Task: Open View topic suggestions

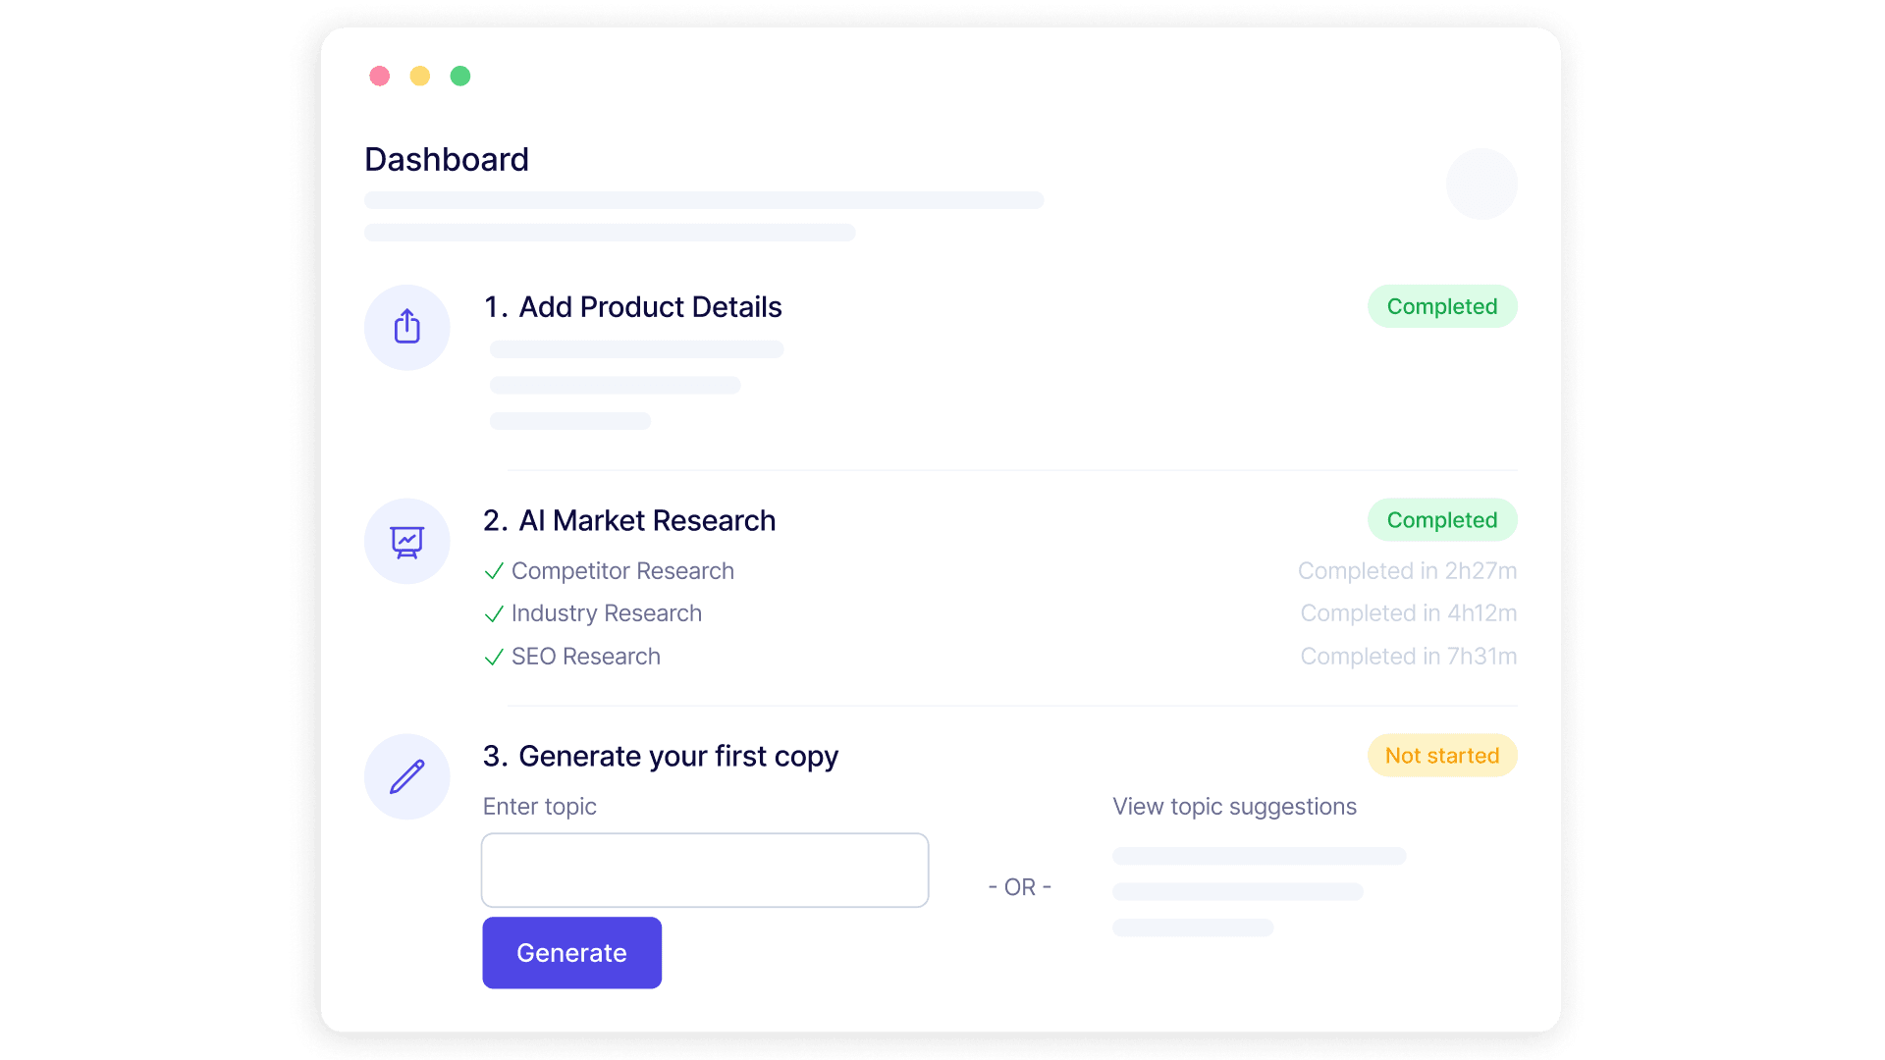Action: [x=1234, y=807]
